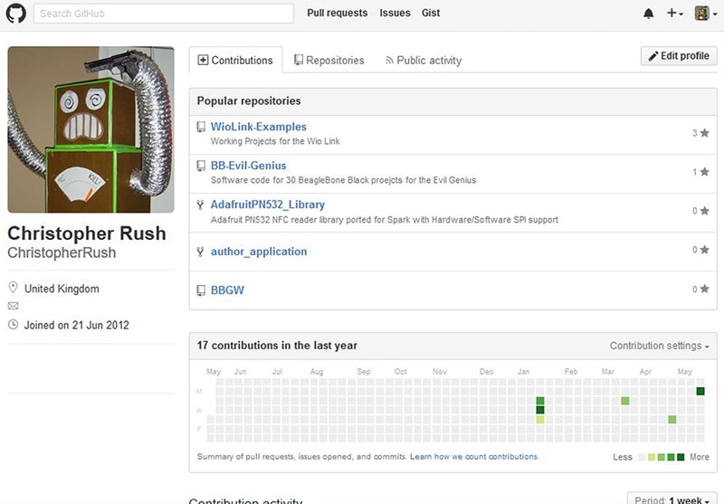Go to Pull requests in top navigation
Viewport: 724px width, 504px height.
[338, 14]
